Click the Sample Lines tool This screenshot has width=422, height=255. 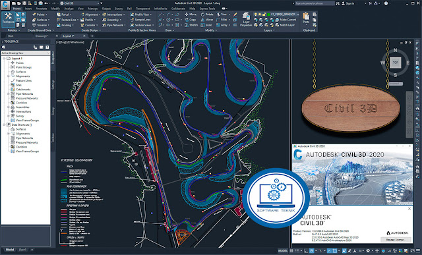(x=140, y=20)
